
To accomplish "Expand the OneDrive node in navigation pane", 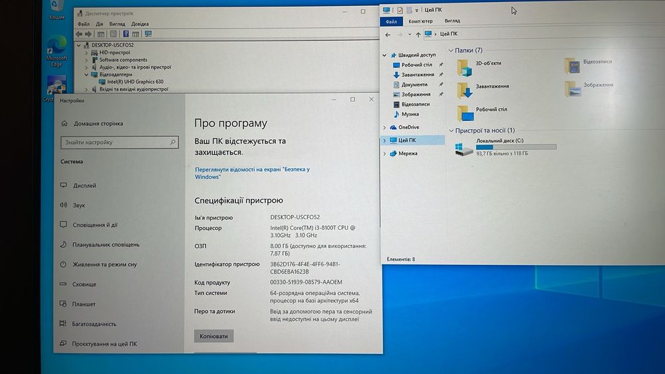I will 384,127.
